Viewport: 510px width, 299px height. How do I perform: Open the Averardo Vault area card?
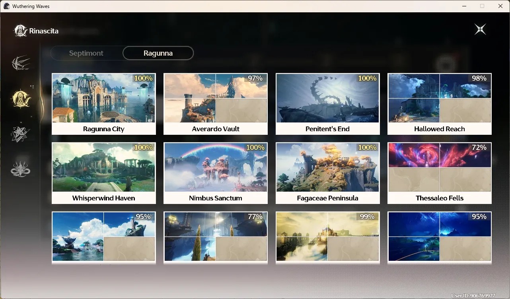[216, 104]
